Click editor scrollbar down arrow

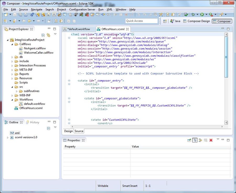tap(226, 122)
